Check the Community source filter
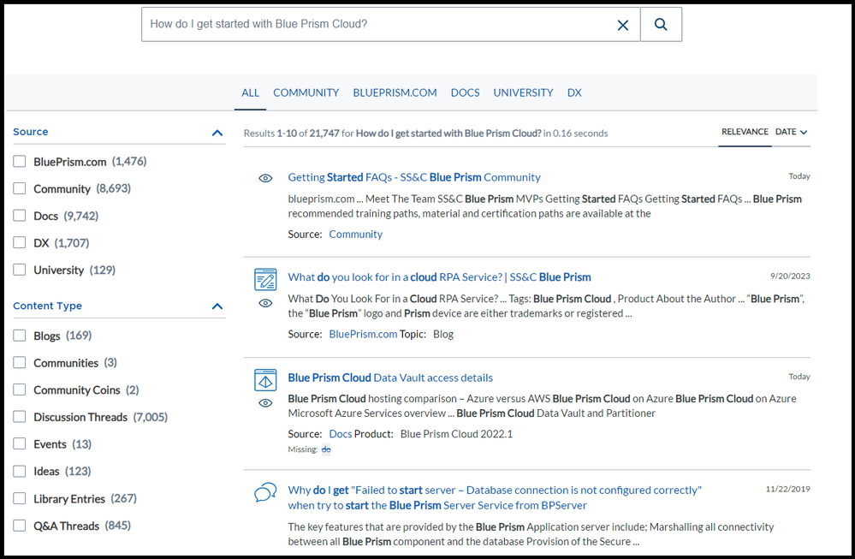Image resolution: width=855 pixels, height=559 pixels. tap(20, 188)
